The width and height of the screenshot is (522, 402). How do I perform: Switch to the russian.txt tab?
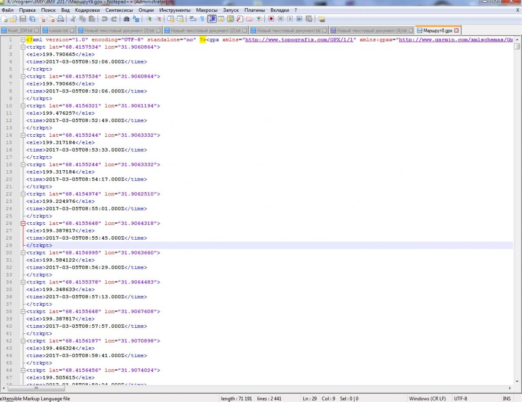(58, 31)
